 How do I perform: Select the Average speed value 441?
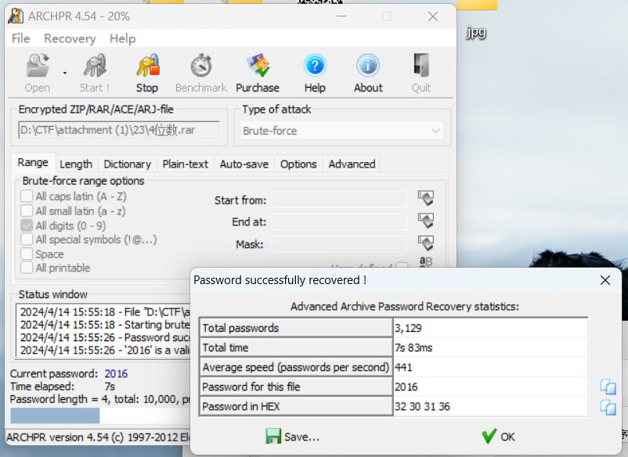pyautogui.click(x=490, y=367)
